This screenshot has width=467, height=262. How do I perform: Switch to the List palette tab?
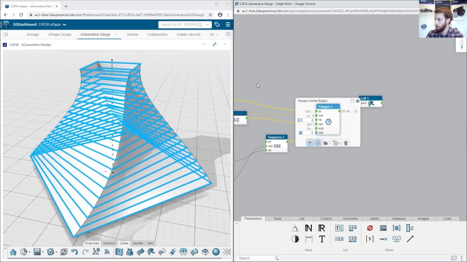tap(302, 219)
